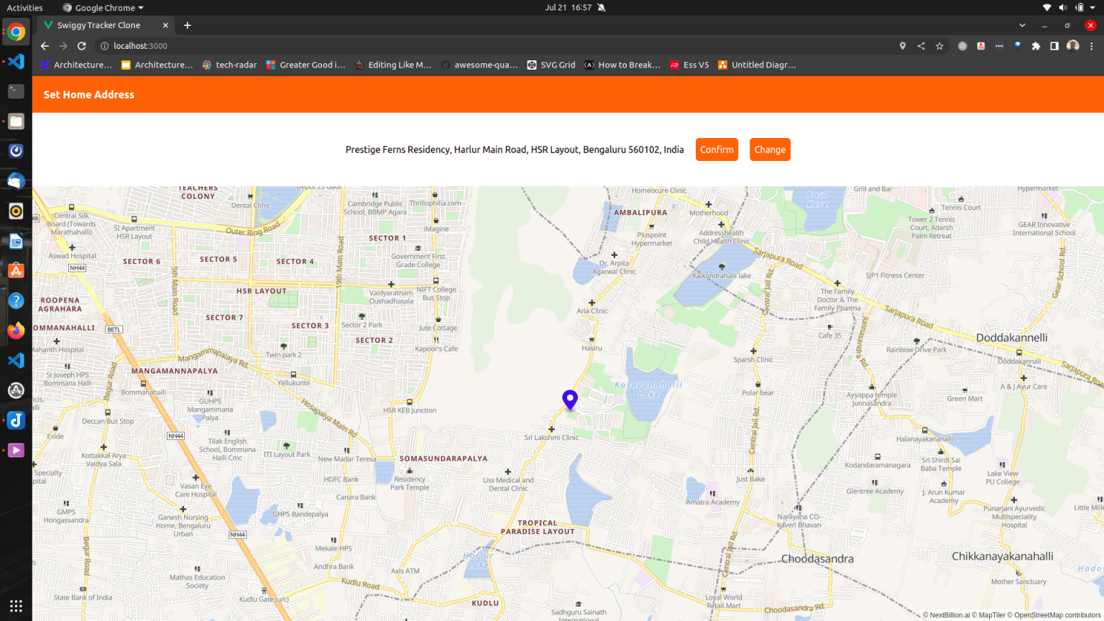This screenshot has height=621, width=1104.
Task: Launch Firefox from the dock
Action: [16, 331]
